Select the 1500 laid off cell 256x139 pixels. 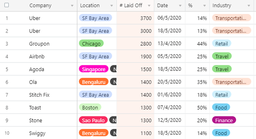pyautogui.click(x=135, y=69)
